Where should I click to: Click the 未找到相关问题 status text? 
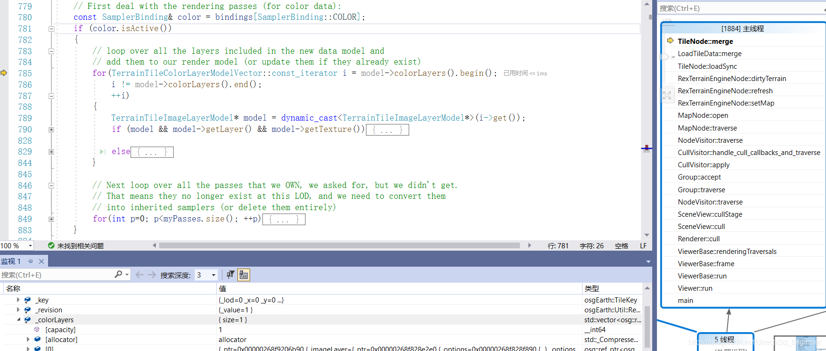(x=81, y=246)
